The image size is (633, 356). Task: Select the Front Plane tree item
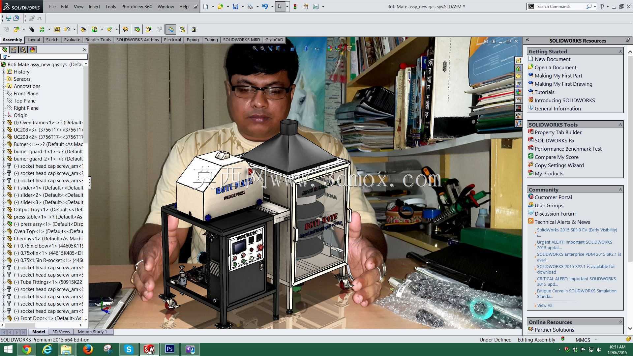click(x=26, y=94)
